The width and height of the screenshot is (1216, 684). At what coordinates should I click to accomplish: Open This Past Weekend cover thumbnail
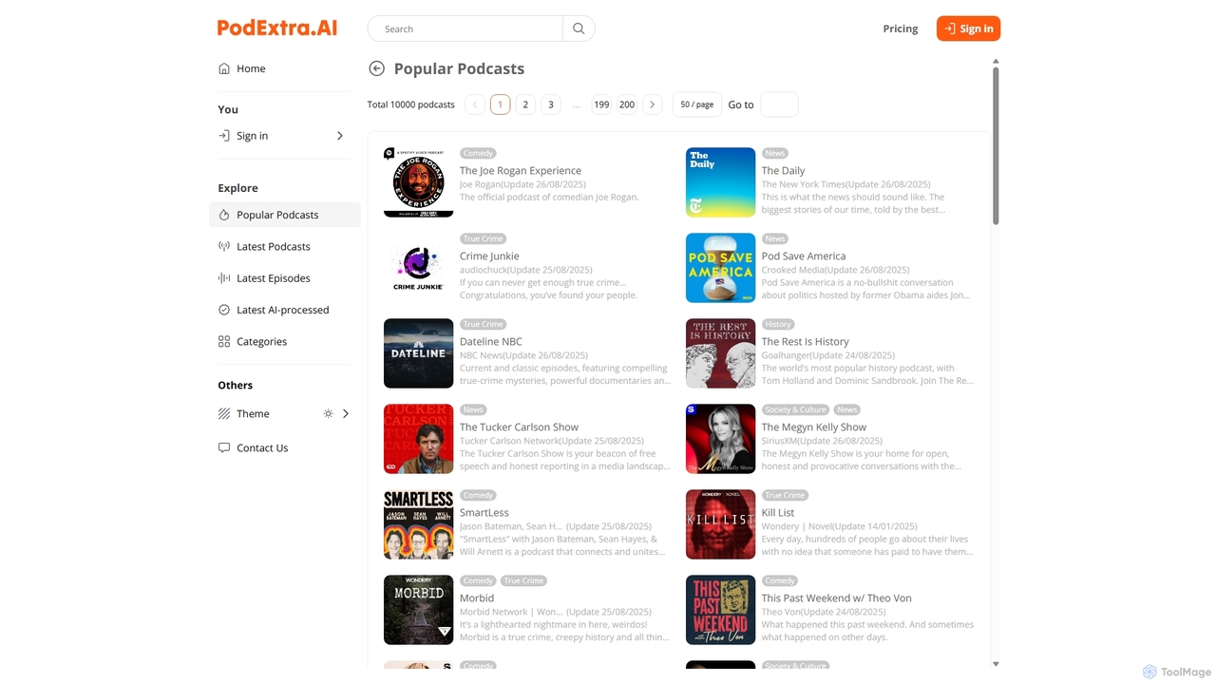[x=721, y=610]
